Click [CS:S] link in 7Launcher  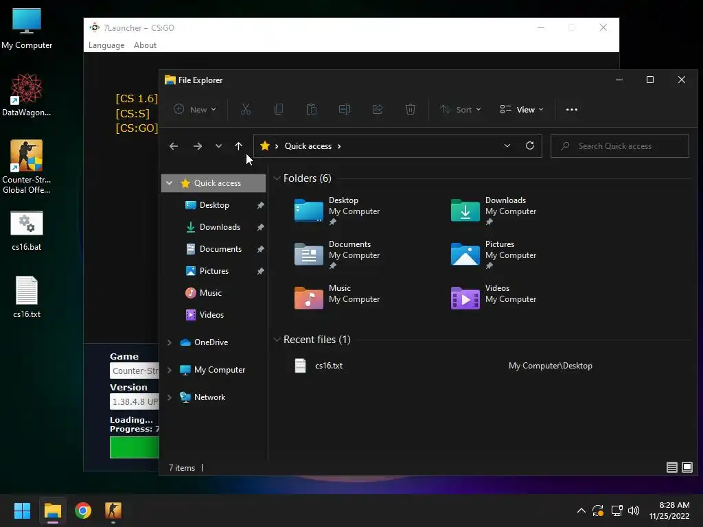(132, 113)
